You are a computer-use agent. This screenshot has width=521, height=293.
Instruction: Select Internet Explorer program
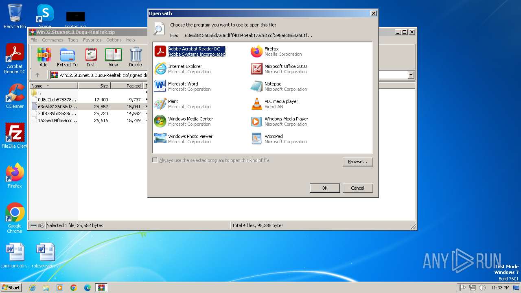[x=183, y=69]
